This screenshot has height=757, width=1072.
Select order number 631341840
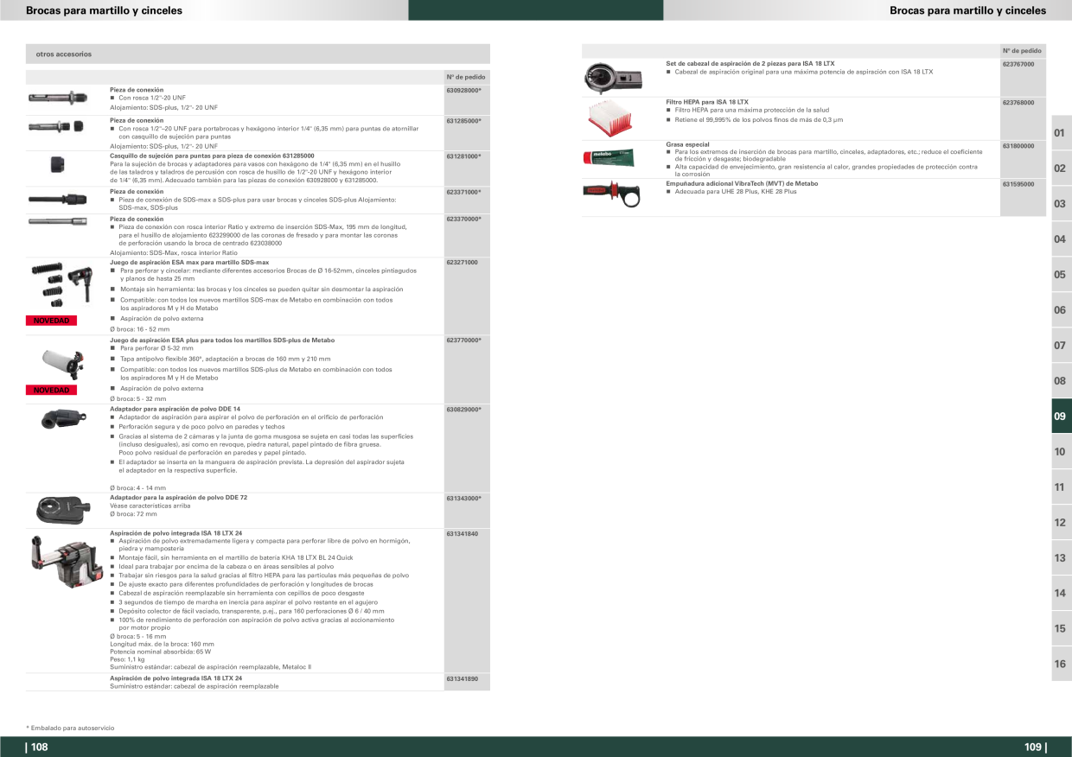(463, 533)
